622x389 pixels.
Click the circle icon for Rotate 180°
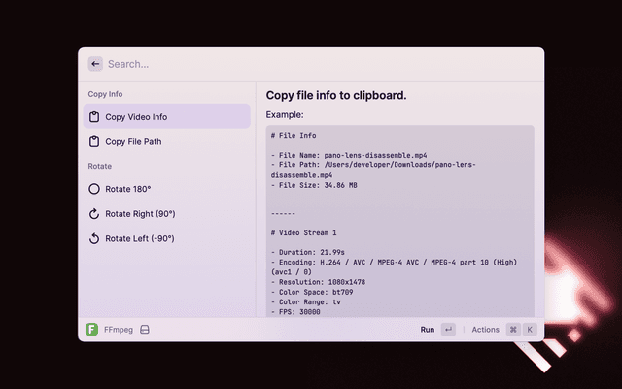point(93,189)
